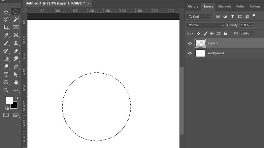Switch to the Channels tab
The height and width of the screenshot is (148, 264).
(224, 7)
